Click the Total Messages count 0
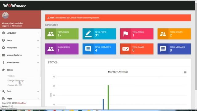 pyautogui.click(x=171, y=50)
